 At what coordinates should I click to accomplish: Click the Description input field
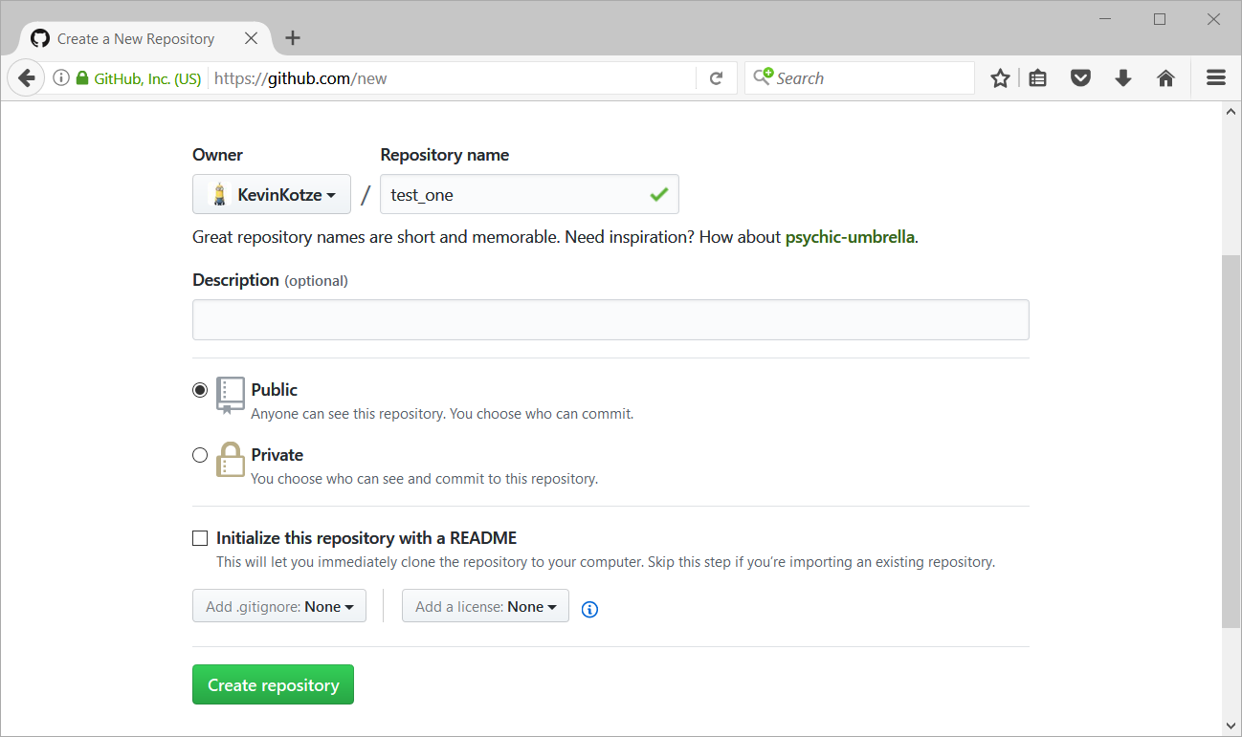610,319
